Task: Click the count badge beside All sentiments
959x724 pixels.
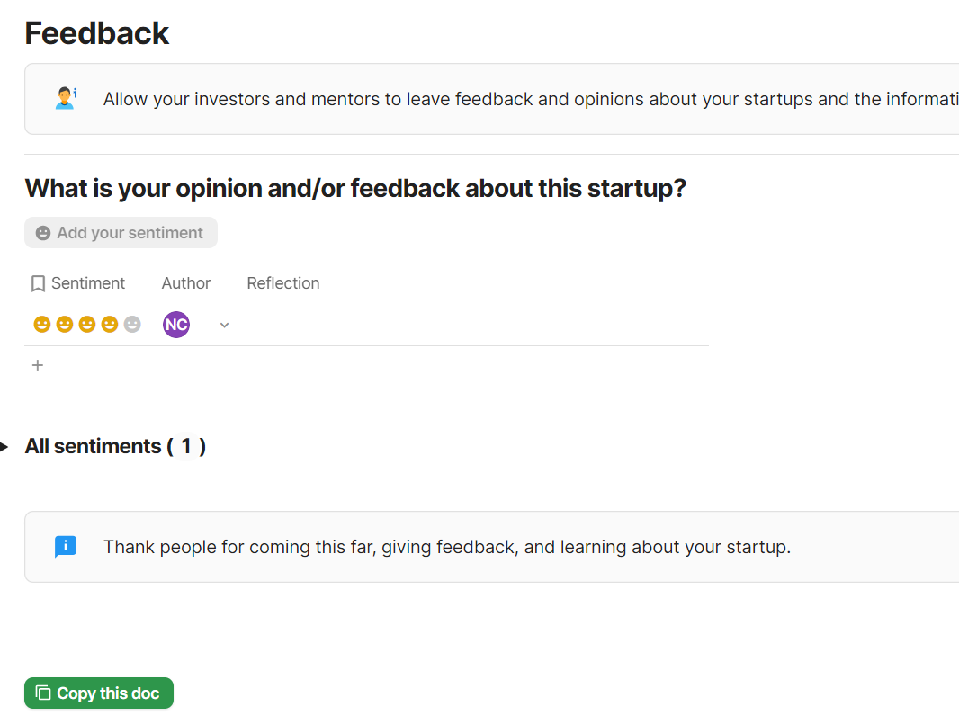Action: pos(186,446)
